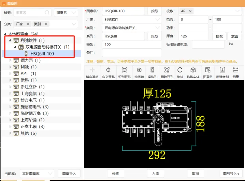Click the 图形导入< button
The height and width of the screenshot is (181, 245).
click(231, 174)
